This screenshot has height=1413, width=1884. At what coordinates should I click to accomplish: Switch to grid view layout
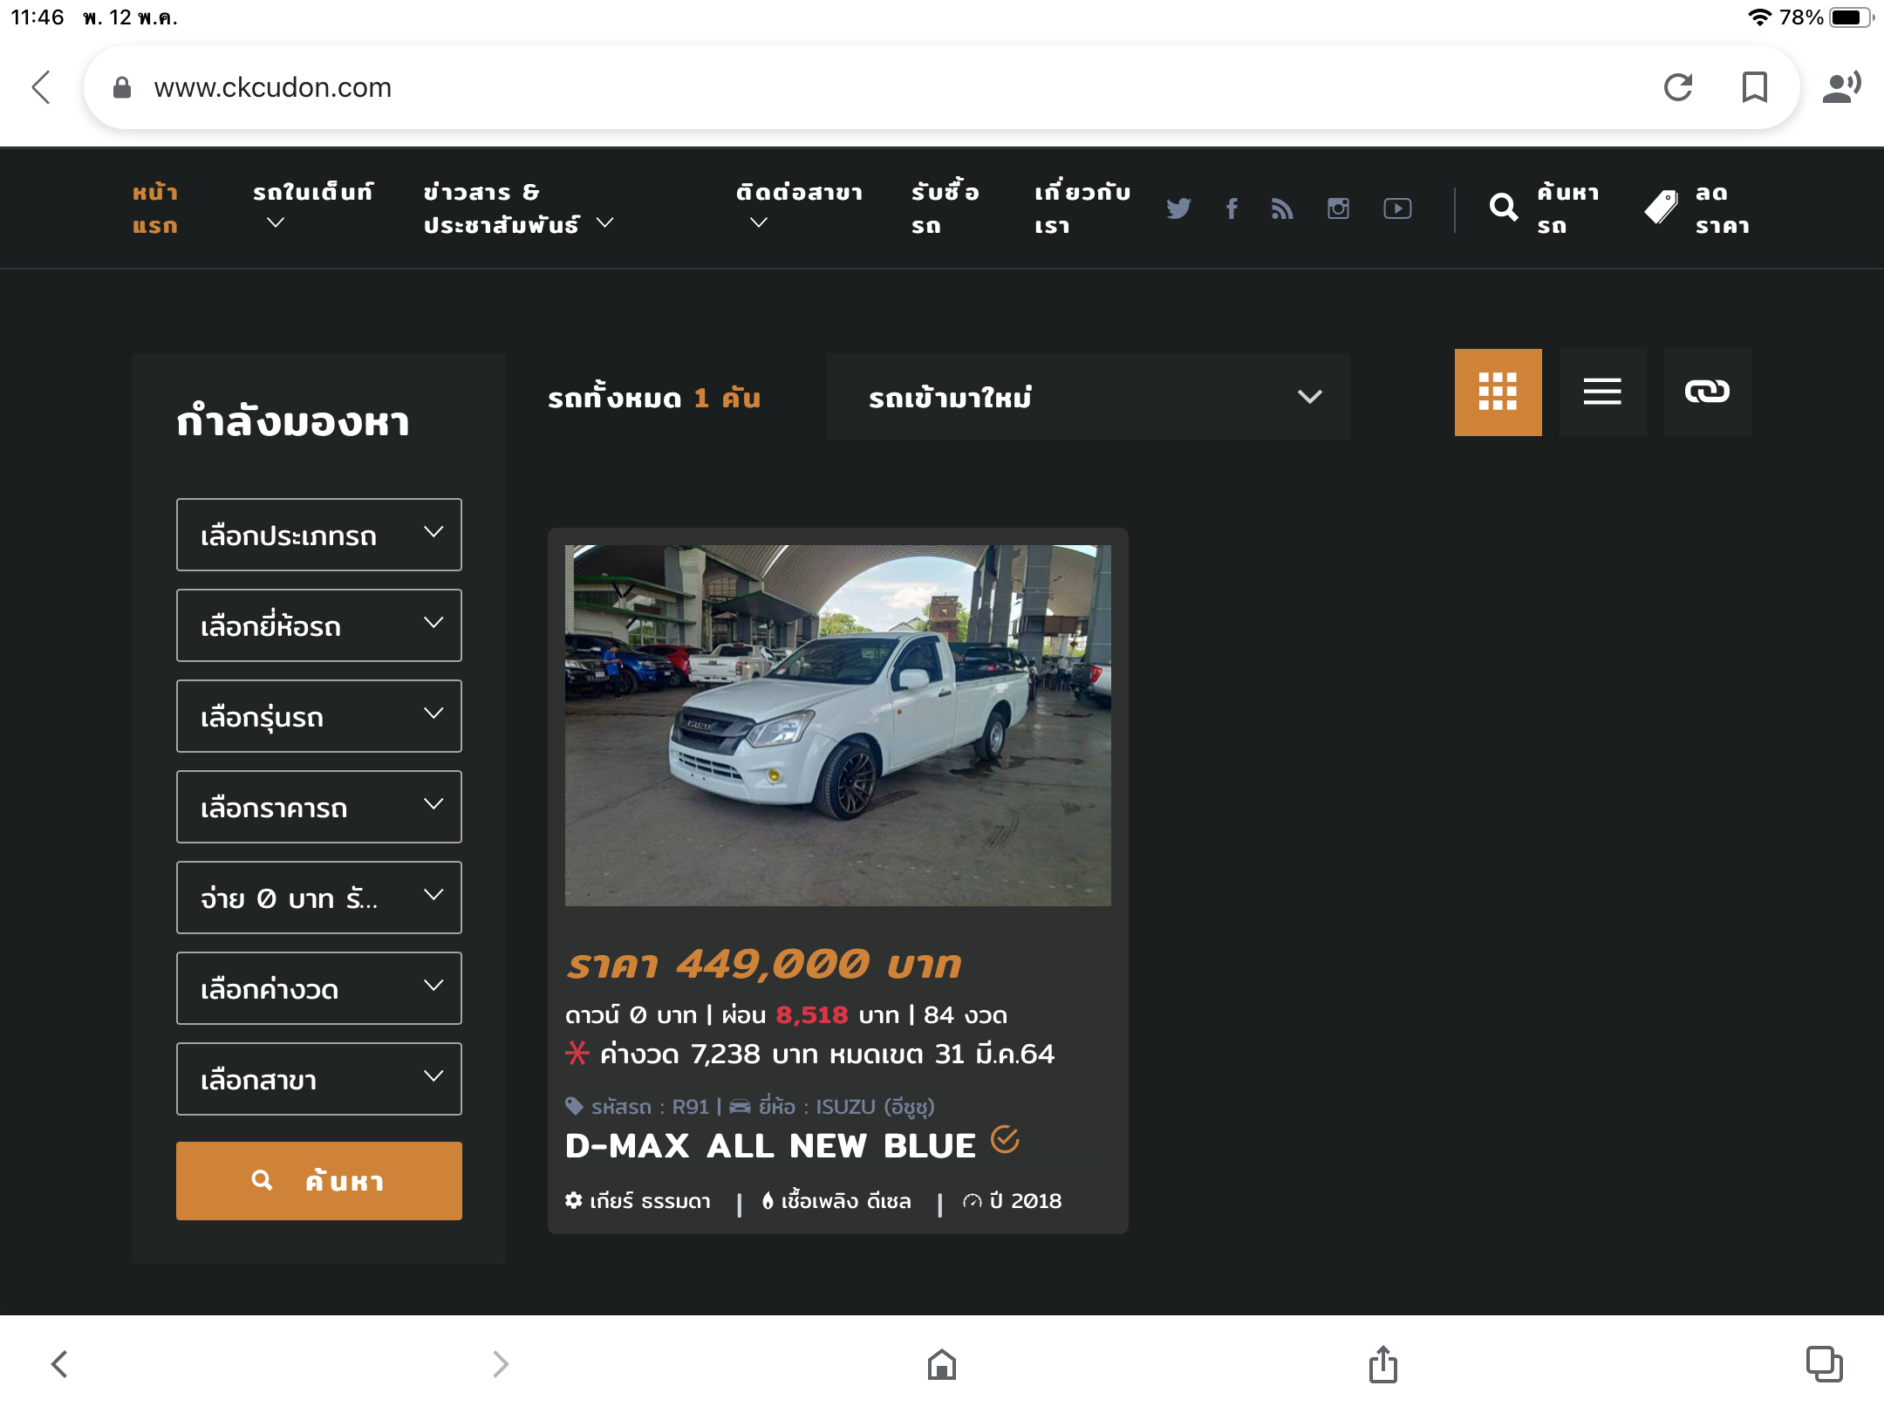coord(1498,392)
